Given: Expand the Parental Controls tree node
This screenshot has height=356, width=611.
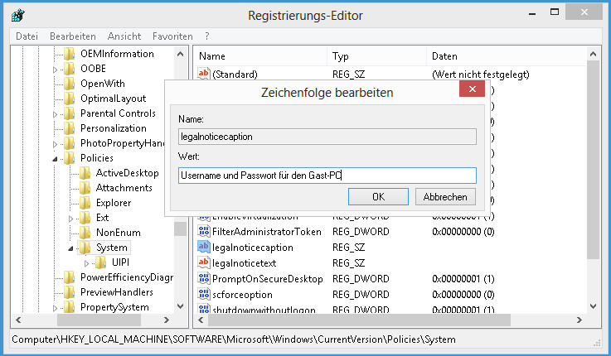Looking at the screenshot, I should click(55, 114).
